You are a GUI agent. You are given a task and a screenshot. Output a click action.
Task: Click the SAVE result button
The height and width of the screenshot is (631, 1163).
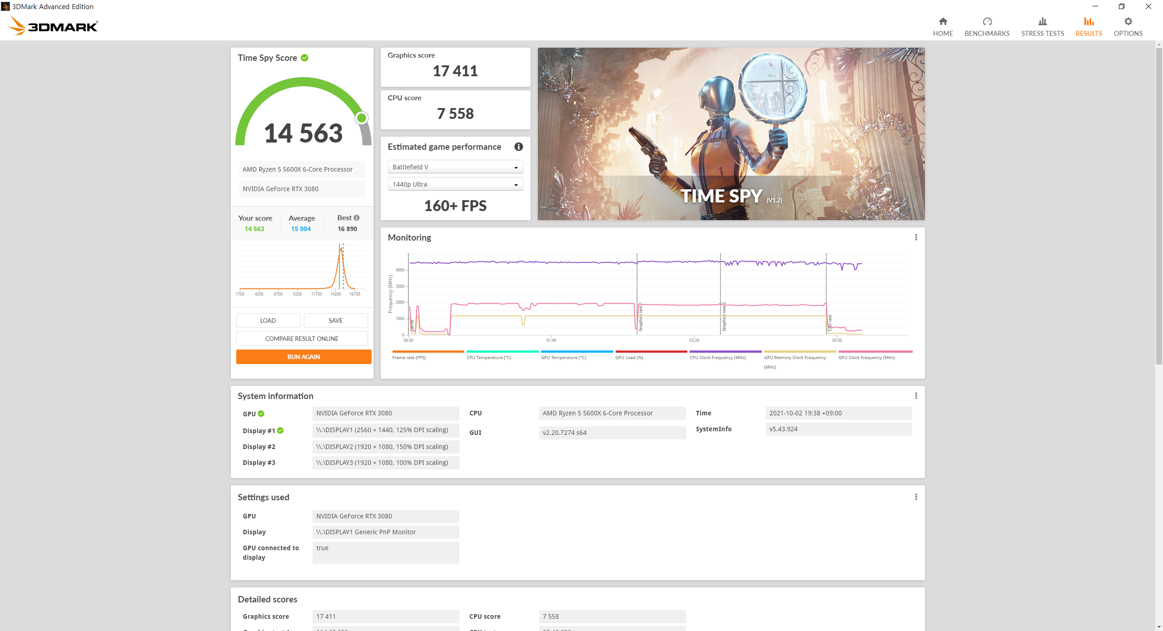[335, 320]
